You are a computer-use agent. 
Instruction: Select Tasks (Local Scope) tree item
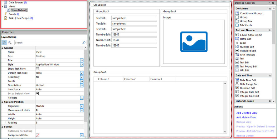tap(21, 18)
